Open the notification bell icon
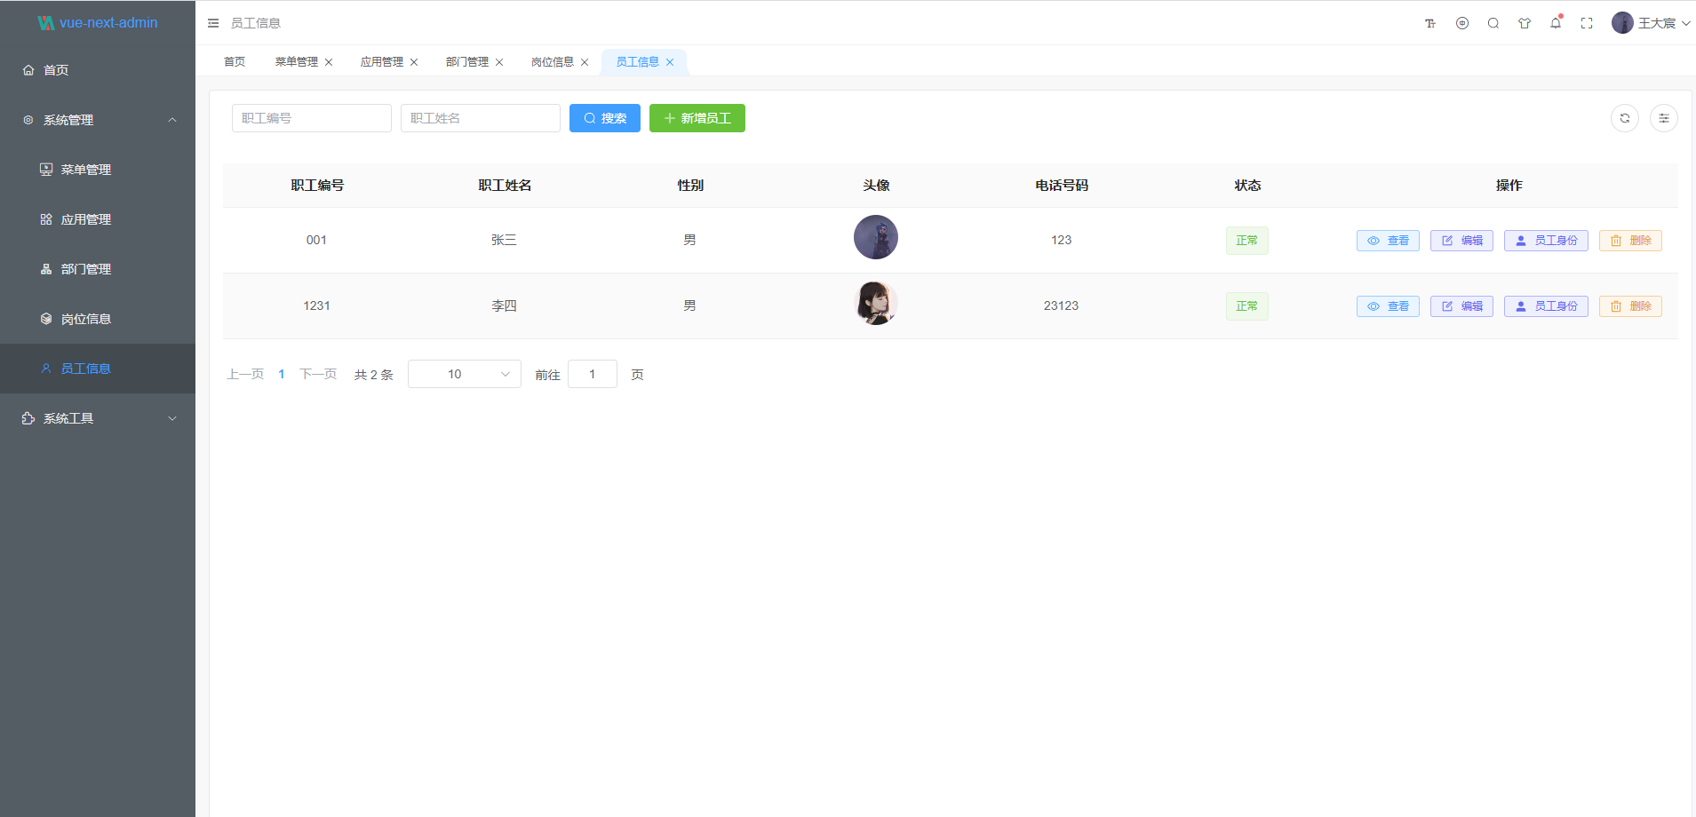1696x817 pixels. coord(1556,23)
